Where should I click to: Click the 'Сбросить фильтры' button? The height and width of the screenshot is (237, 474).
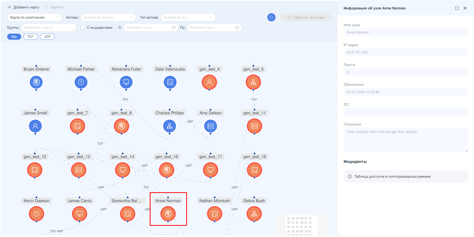[306, 17]
